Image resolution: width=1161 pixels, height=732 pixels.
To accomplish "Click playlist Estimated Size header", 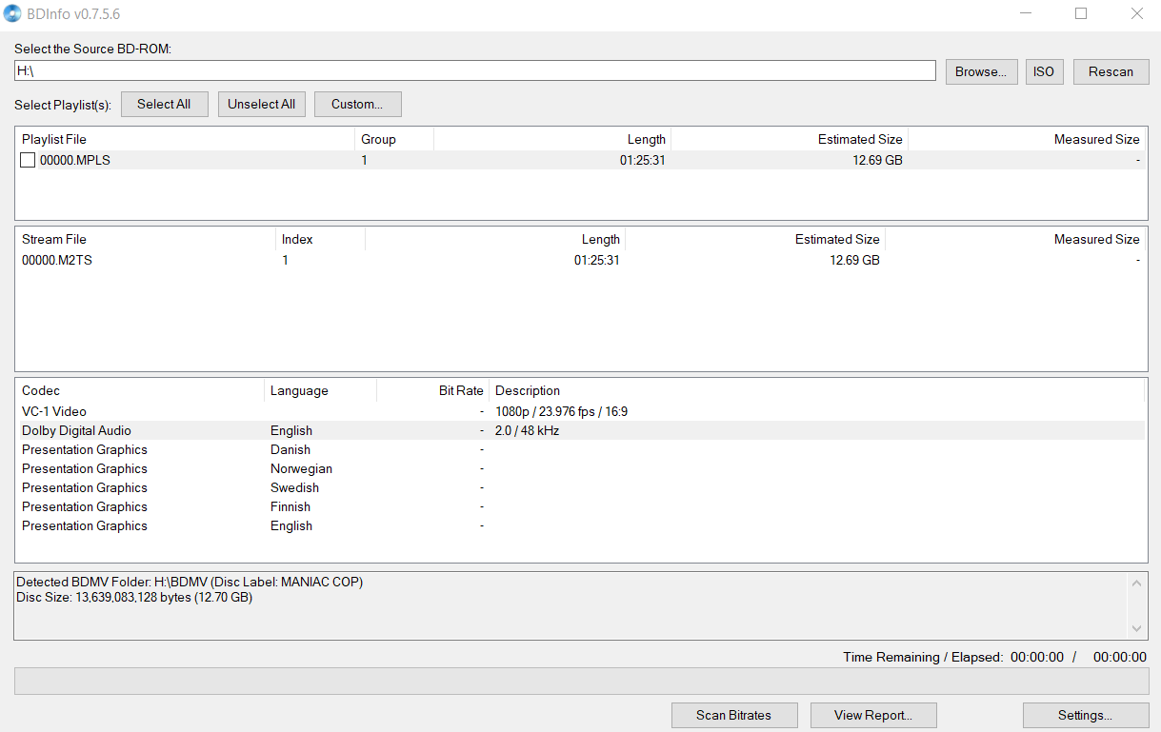I will pyautogui.click(x=790, y=139).
